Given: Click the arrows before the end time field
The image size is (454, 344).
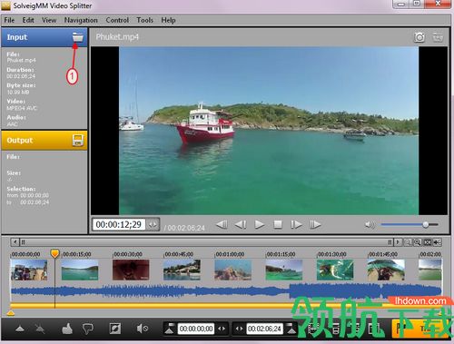Looking at the screenshot, I should 239,329.
